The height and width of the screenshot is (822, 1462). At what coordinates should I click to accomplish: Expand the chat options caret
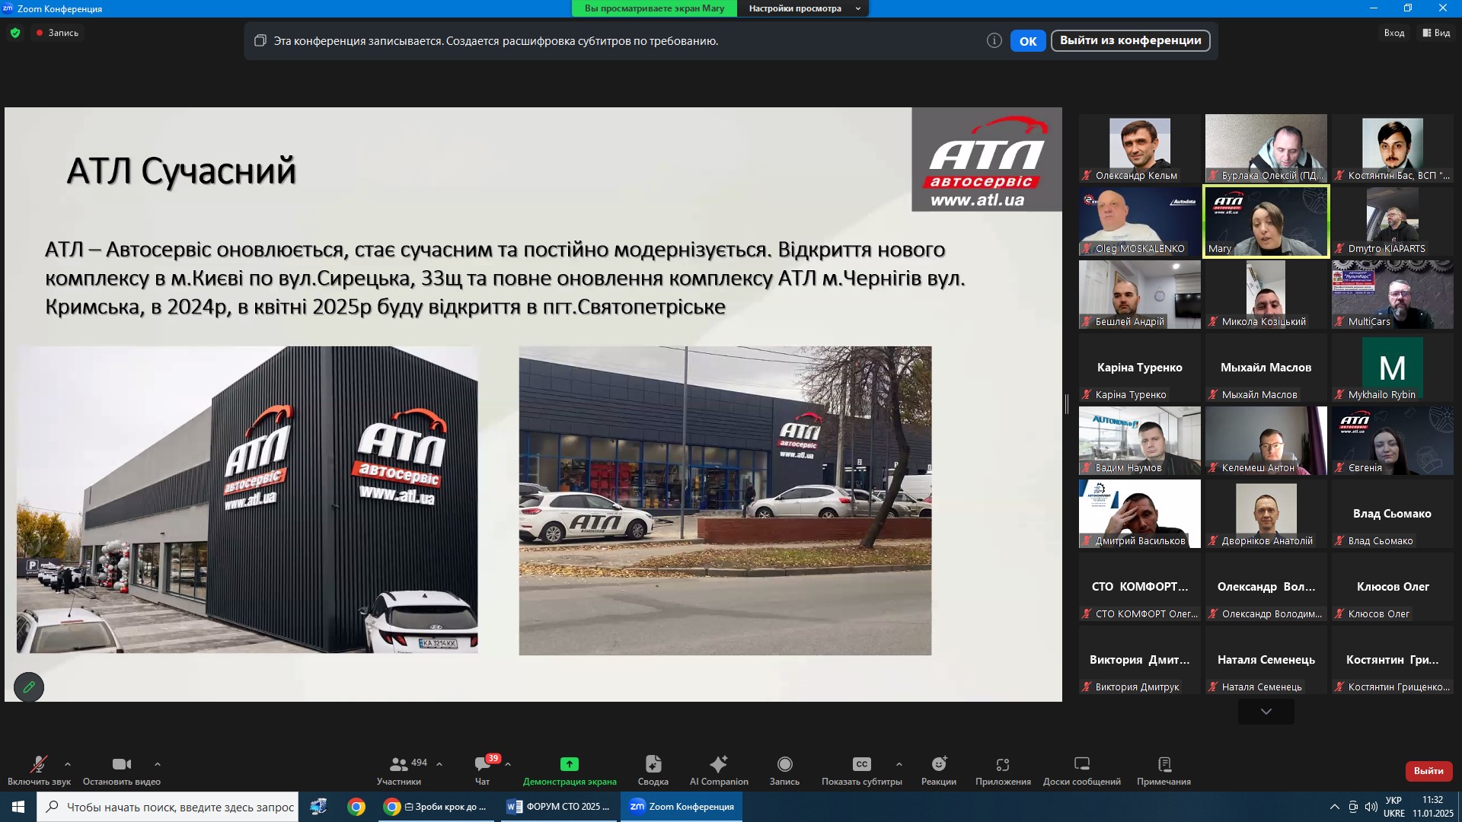pos(508,764)
